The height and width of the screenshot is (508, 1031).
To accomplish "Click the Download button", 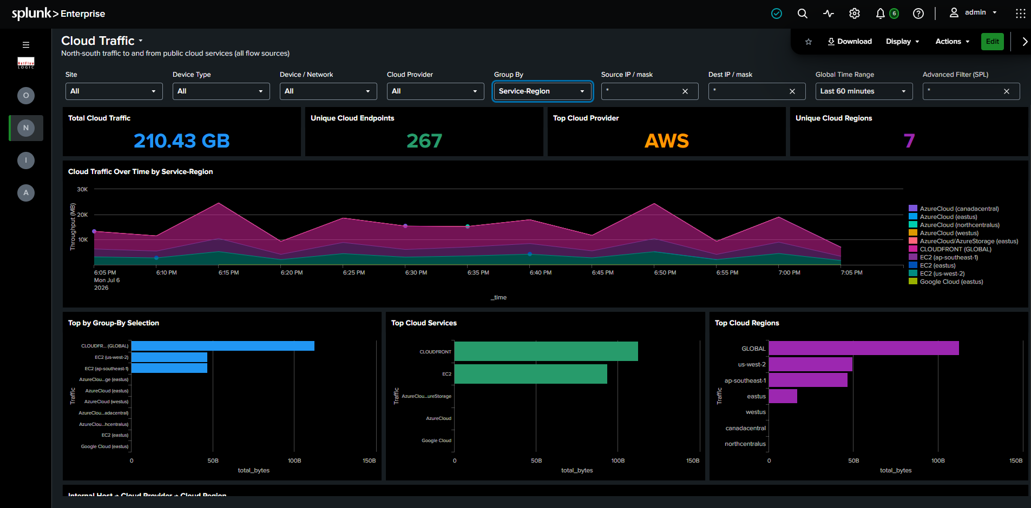I will (x=850, y=42).
